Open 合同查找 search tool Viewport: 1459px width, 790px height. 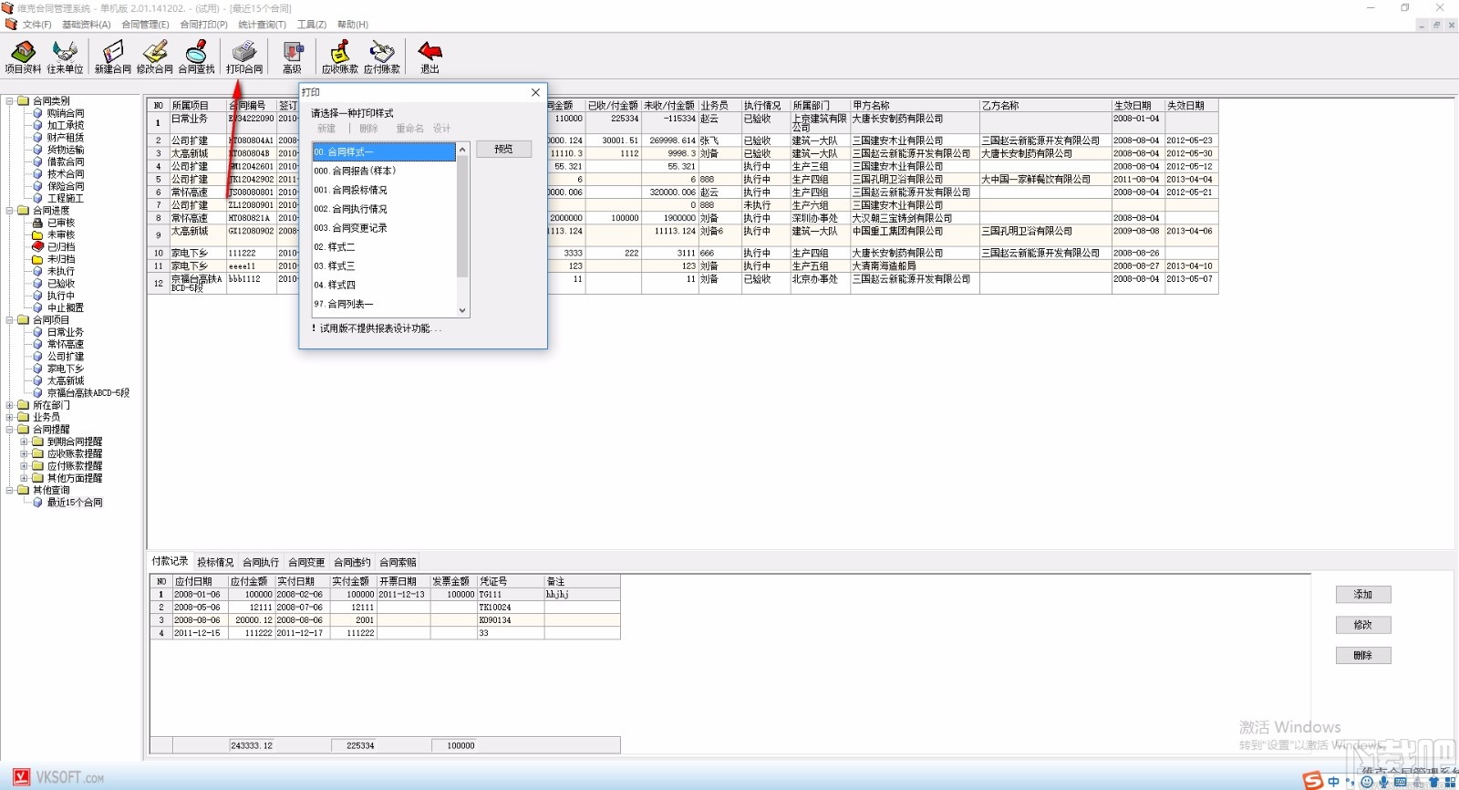[196, 57]
